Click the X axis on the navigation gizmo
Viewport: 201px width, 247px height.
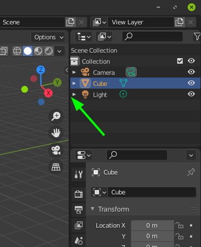coord(48,93)
